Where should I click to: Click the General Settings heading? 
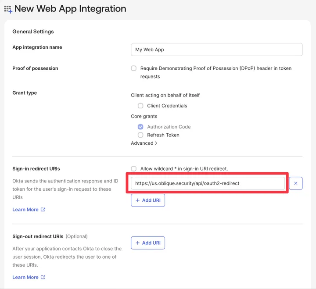tap(33, 32)
